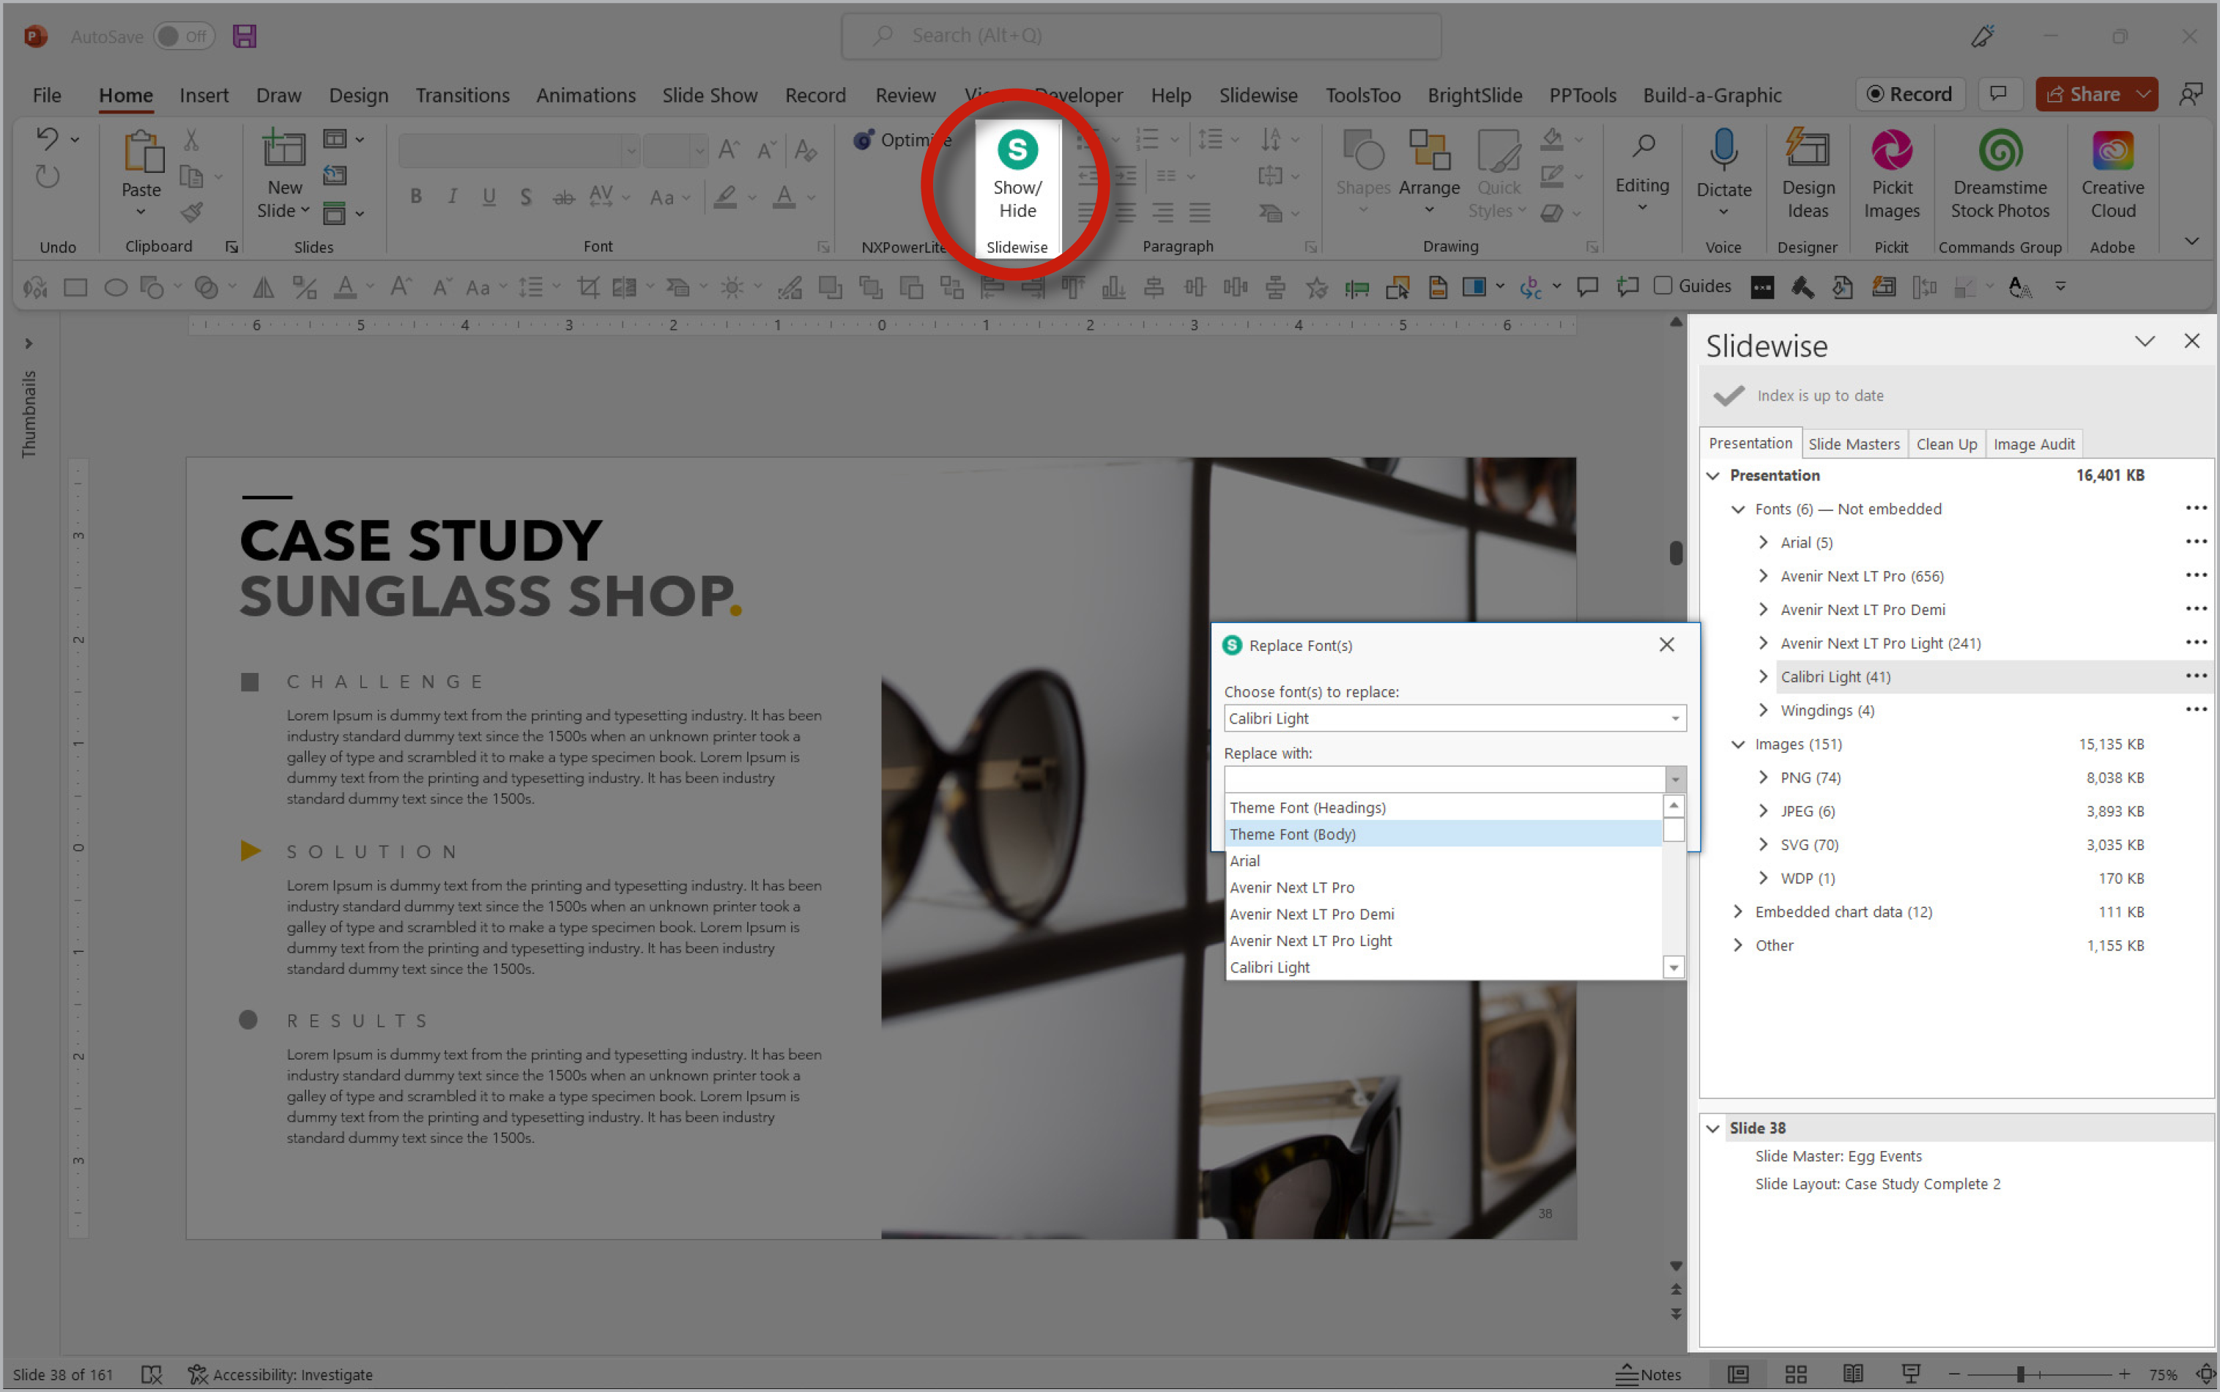Image resolution: width=2220 pixels, height=1392 pixels.
Task: Toggle AutoSave off switch
Action: pos(184,36)
